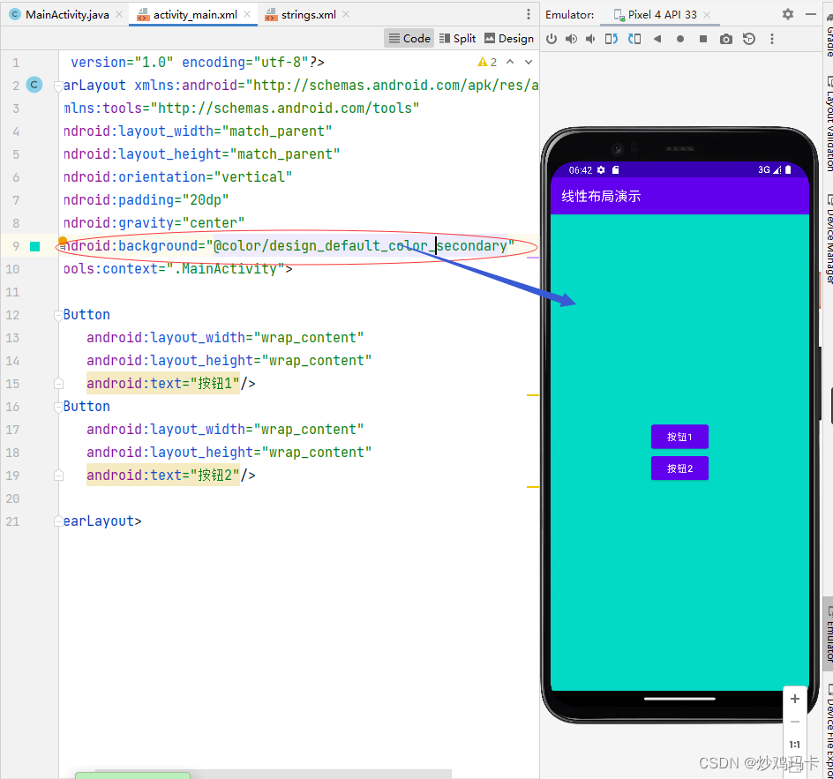Zoom out the emulator view

pos(795,722)
